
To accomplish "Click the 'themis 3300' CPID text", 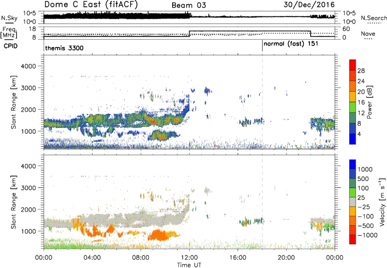I will pyautogui.click(x=64, y=48).
